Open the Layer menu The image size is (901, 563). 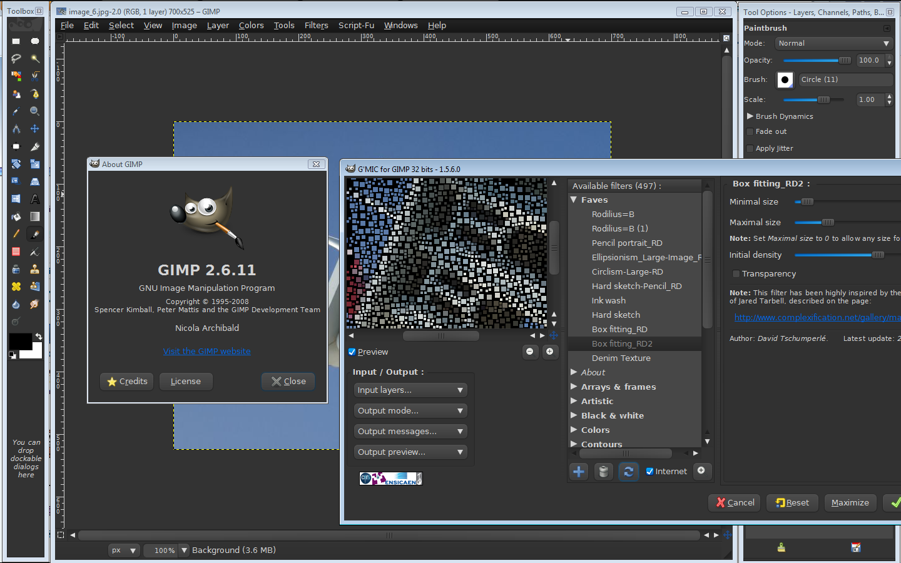point(218,26)
